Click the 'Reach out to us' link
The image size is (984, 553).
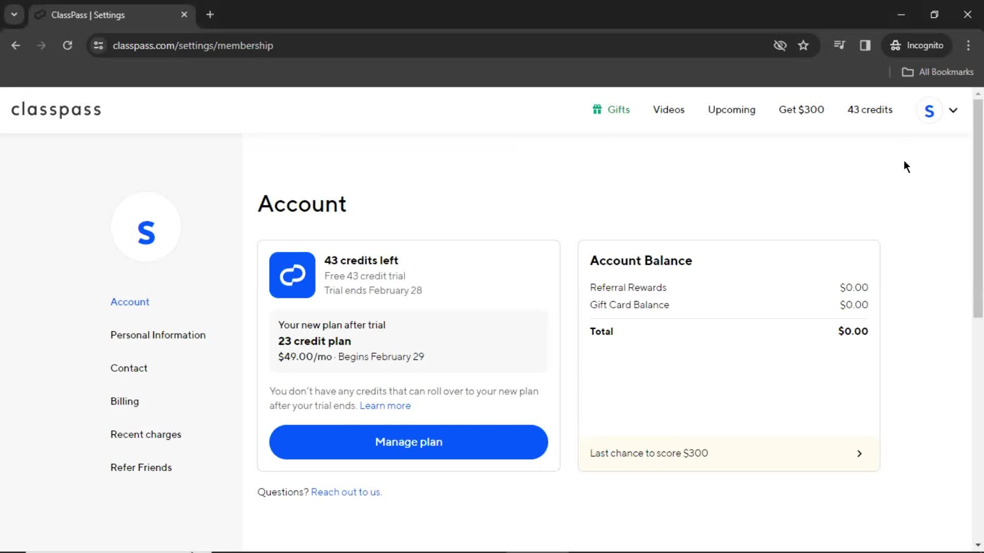(346, 492)
